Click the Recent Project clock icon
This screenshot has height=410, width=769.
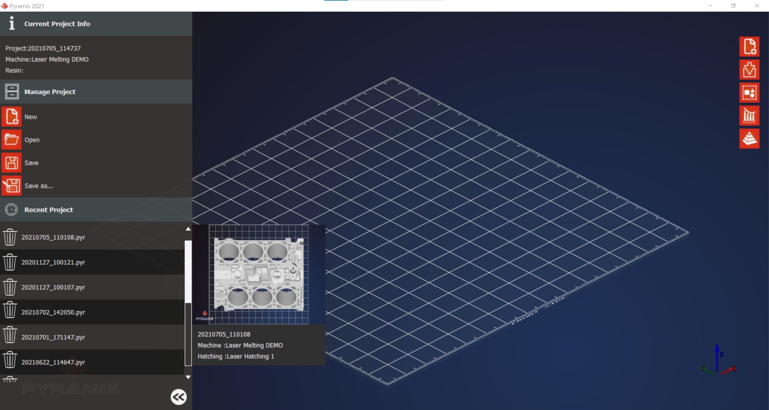pos(11,210)
